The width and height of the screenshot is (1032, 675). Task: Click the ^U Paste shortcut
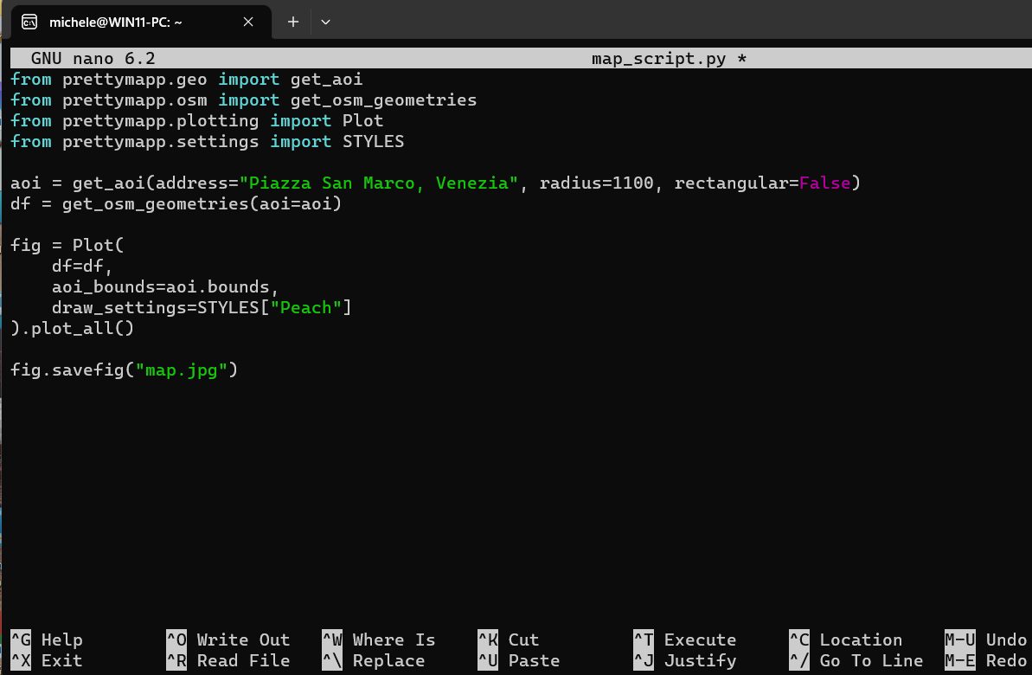(x=519, y=661)
